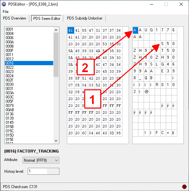Switch to the PDS Overview tab
189x191 pixels.
(14, 18)
